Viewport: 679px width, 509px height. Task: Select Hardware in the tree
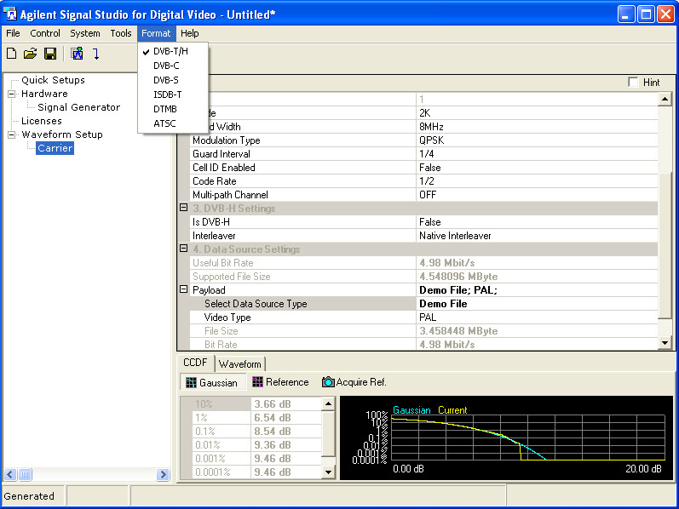click(44, 94)
